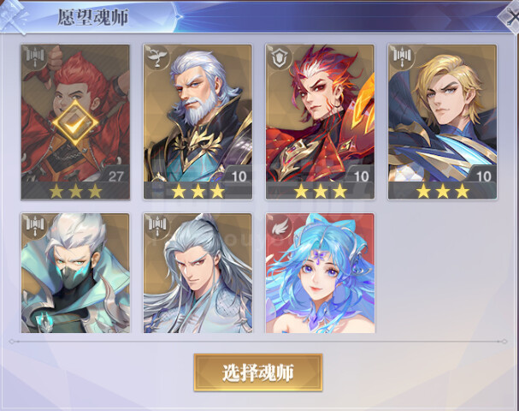Click the class icon on masked ninja card

coord(35,226)
